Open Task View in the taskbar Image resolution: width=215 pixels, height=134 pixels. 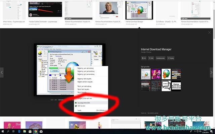point(13,131)
